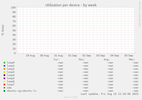Image resolution: width=142 pixels, height=100 pixels.
Task: Click the 04 Sep date label
Action: [x=115, y=56]
